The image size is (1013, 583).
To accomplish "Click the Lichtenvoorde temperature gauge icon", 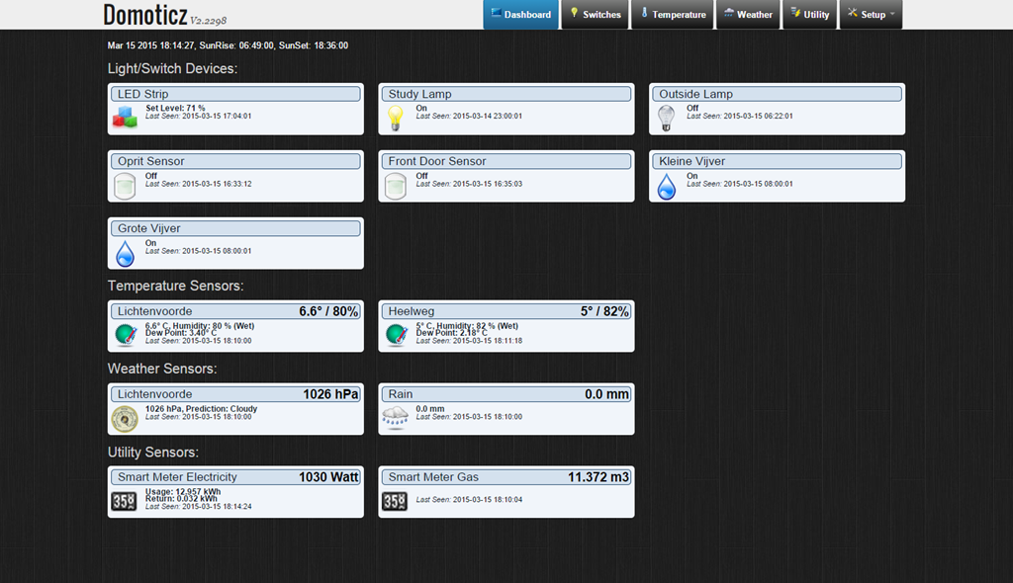I will coord(126,334).
